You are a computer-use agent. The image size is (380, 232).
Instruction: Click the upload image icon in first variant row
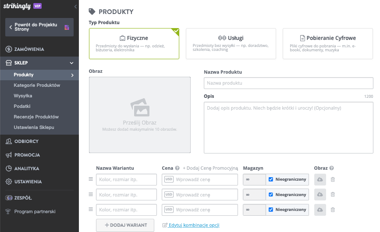click(x=320, y=180)
